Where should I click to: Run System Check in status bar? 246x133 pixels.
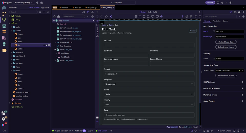pos(224,131)
